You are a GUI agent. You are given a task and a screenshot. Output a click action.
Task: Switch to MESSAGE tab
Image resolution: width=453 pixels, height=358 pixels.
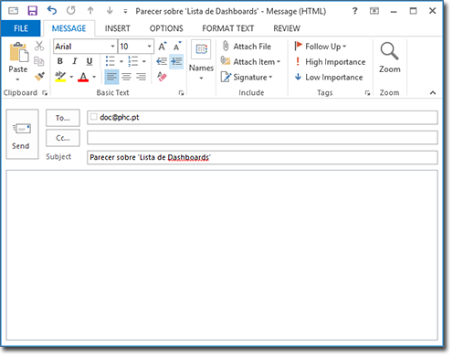coord(68,28)
